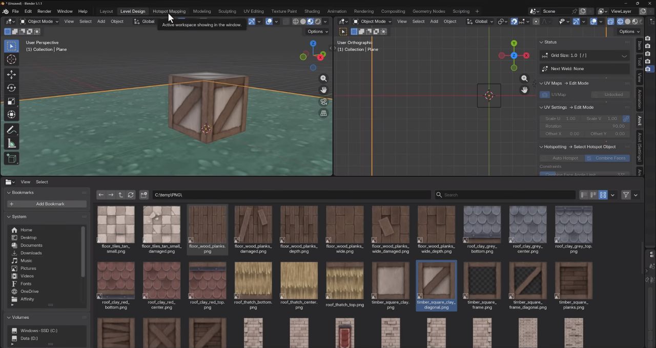Toggle camera view icon in 3D viewport

(323, 101)
